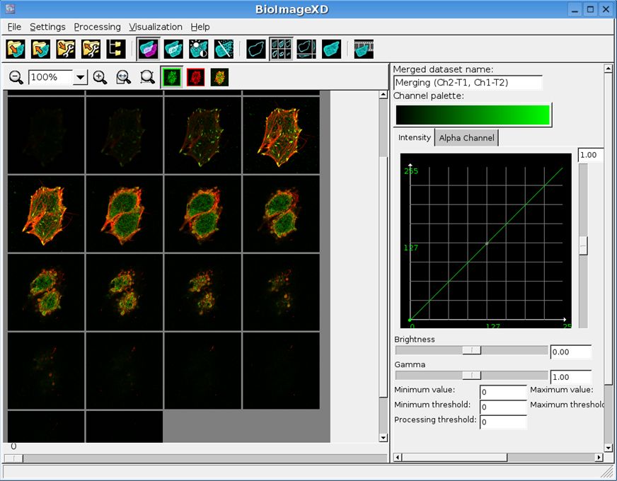Open the 100% zoom level dropdown
Viewport: 617px width, 481px height.
[80, 78]
